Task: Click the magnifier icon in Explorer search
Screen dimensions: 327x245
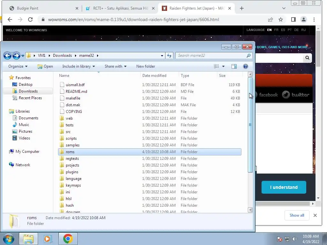Action: (248, 56)
